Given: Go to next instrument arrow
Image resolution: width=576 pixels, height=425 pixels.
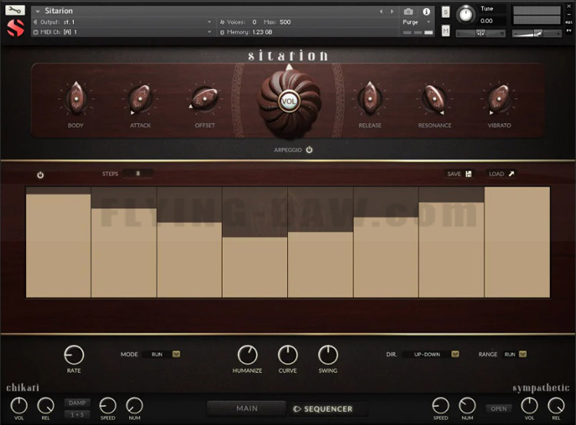Looking at the screenshot, I should [x=392, y=12].
